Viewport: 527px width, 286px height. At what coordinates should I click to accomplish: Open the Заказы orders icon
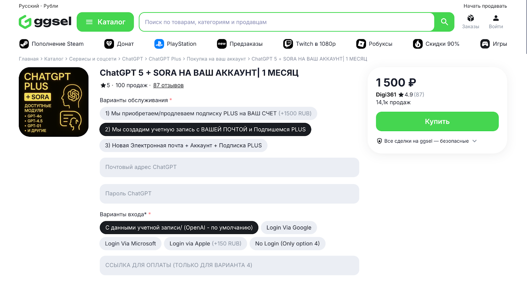pos(470,18)
